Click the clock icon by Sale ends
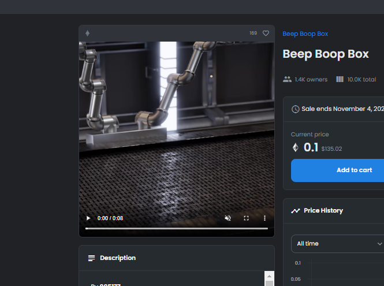The width and height of the screenshot is (384, 286). pyautogui.click(x=295, y=109)
